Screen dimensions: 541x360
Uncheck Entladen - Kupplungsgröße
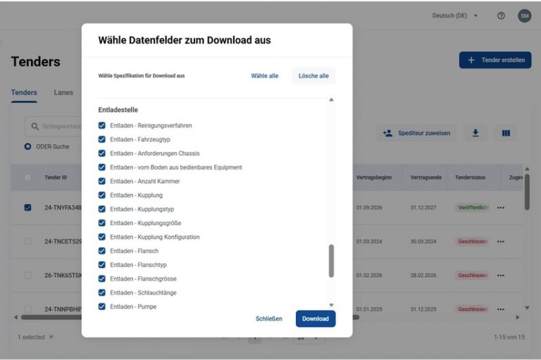pos(101,223)
